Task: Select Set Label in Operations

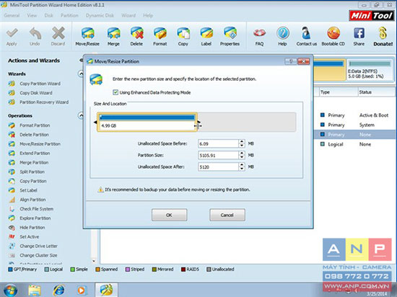Action: tap(28, 190)
